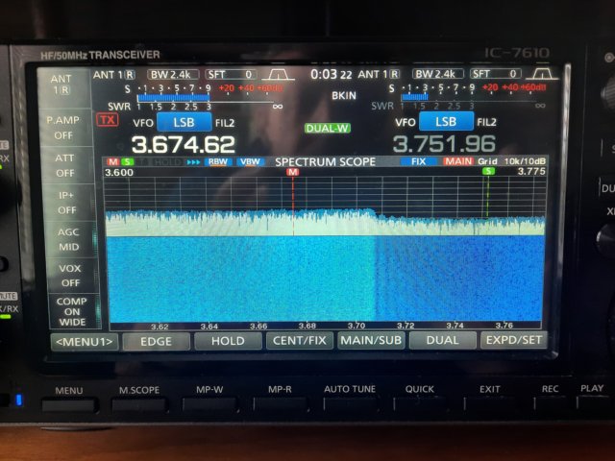Tap the RBW indicator in scope header
Screen dimensions: 615x461
[x=220, y=161]
